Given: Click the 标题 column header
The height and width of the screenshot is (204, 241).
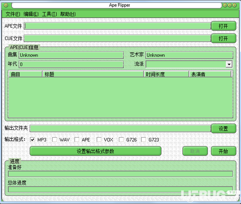Looking at the screenshot, I should [x=93, y=74].
